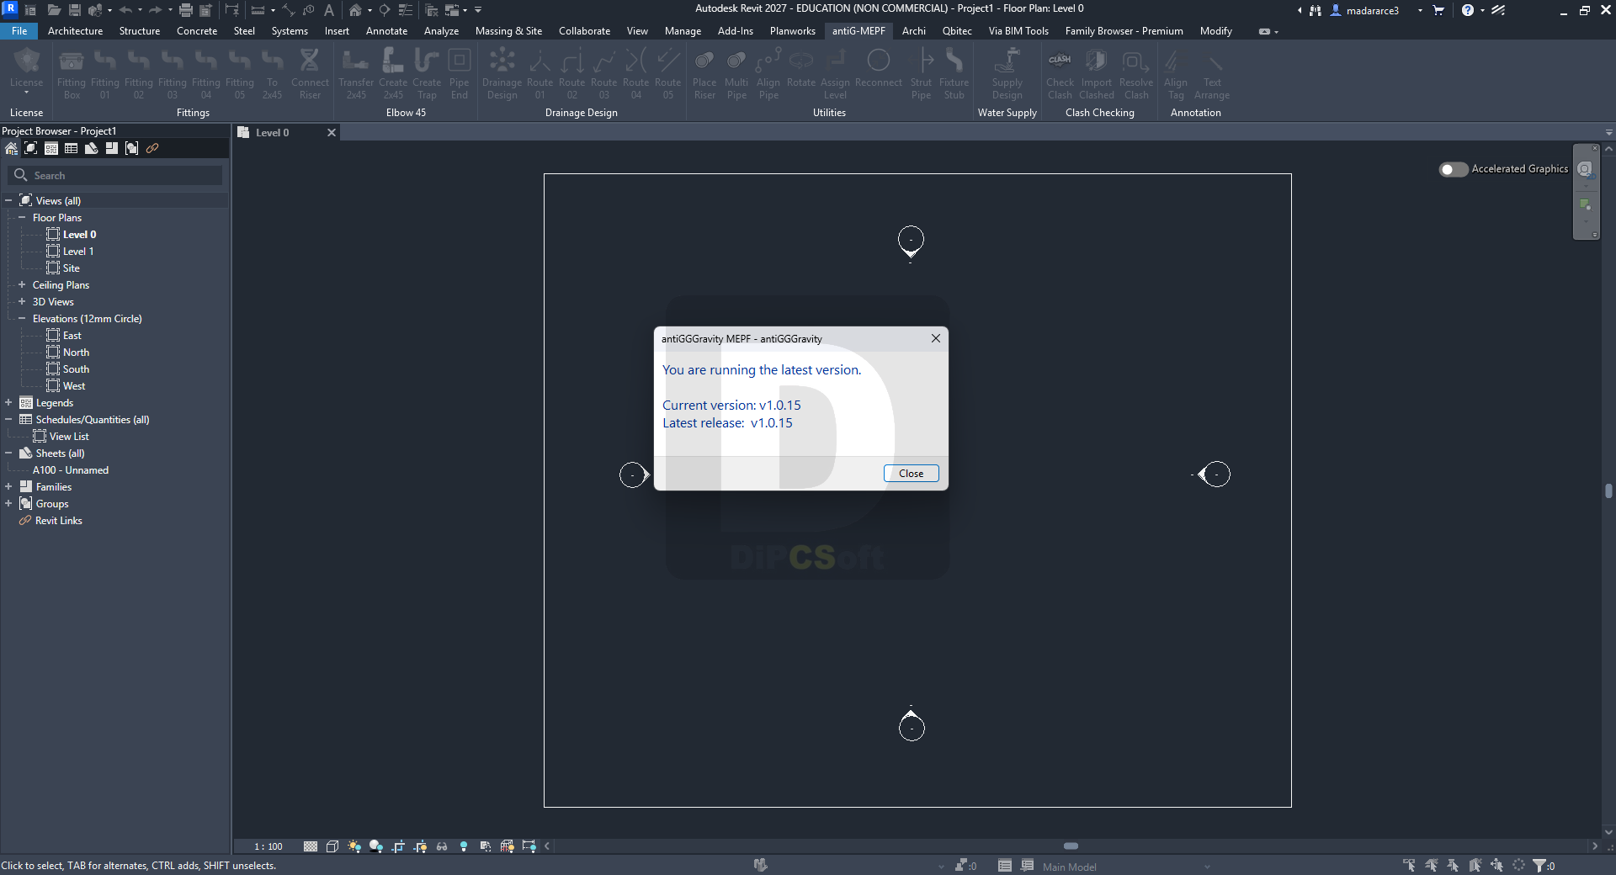This screenshot has width=1616, height=875.
Task: Choose the Fixture Stub tool
Action: tap(954, 74)
